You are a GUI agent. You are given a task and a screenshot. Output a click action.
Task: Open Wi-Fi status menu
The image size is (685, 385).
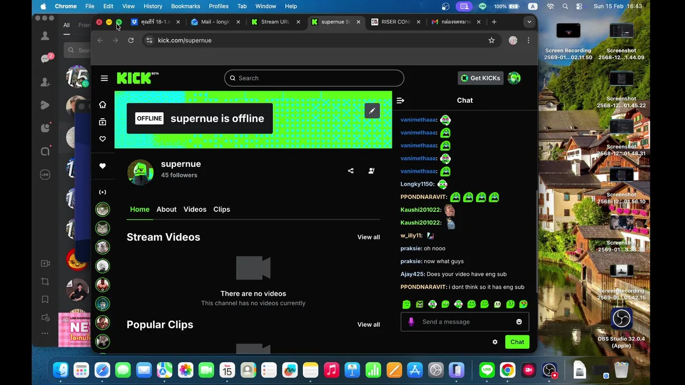550,6
